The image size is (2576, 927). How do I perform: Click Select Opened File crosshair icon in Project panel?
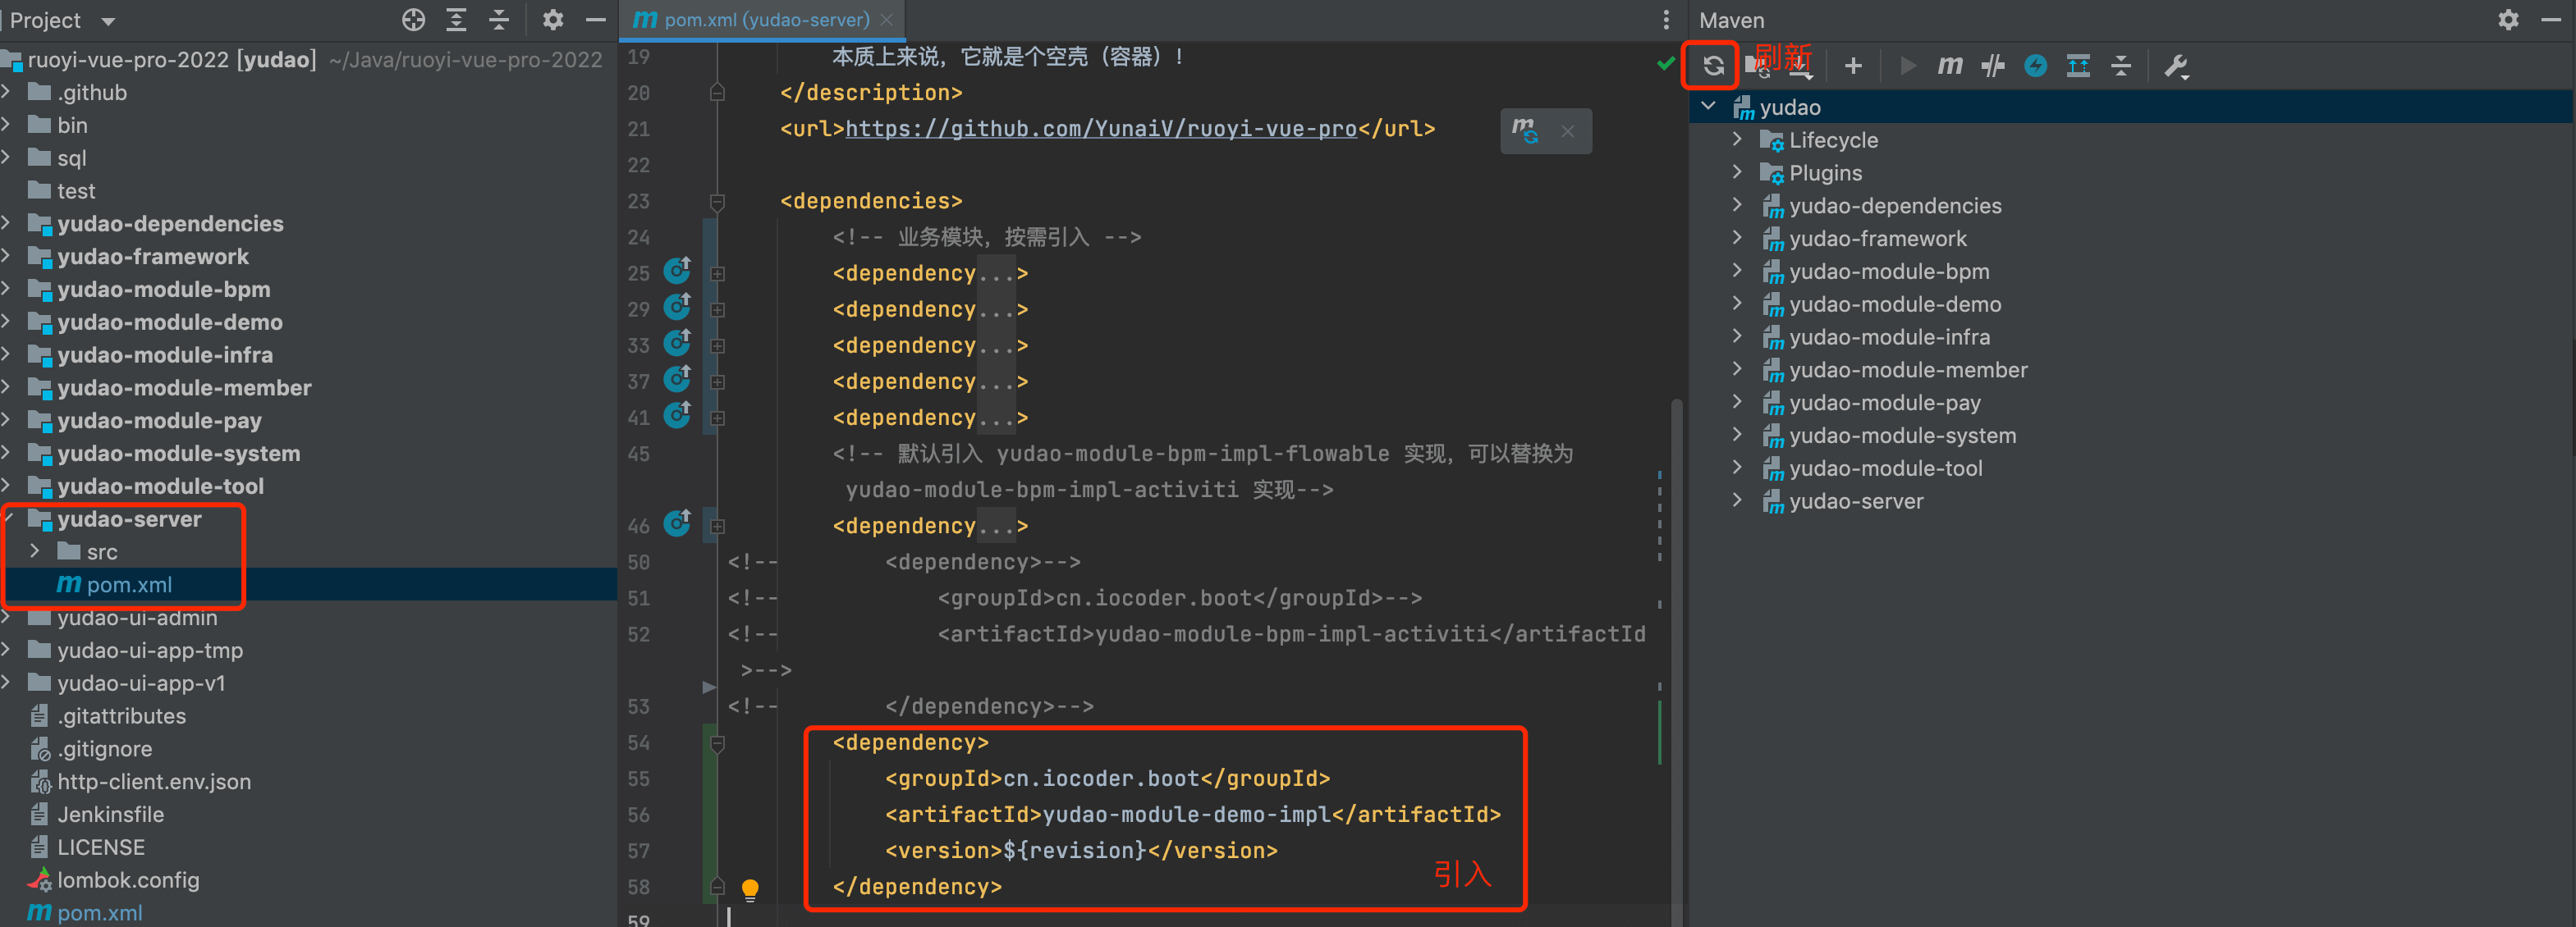tap(413, 20)
